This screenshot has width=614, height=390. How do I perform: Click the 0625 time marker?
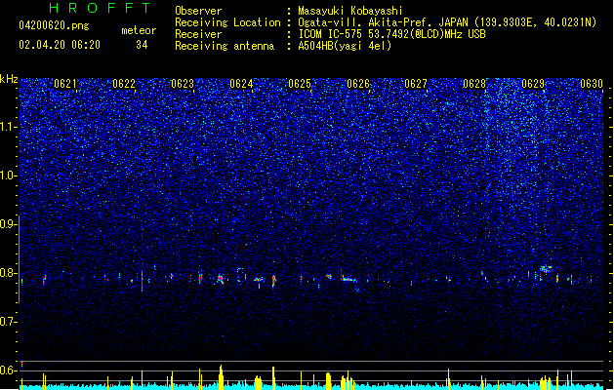(300, 84)
